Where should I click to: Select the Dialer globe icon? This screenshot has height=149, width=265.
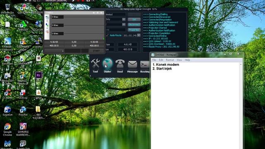108,65
